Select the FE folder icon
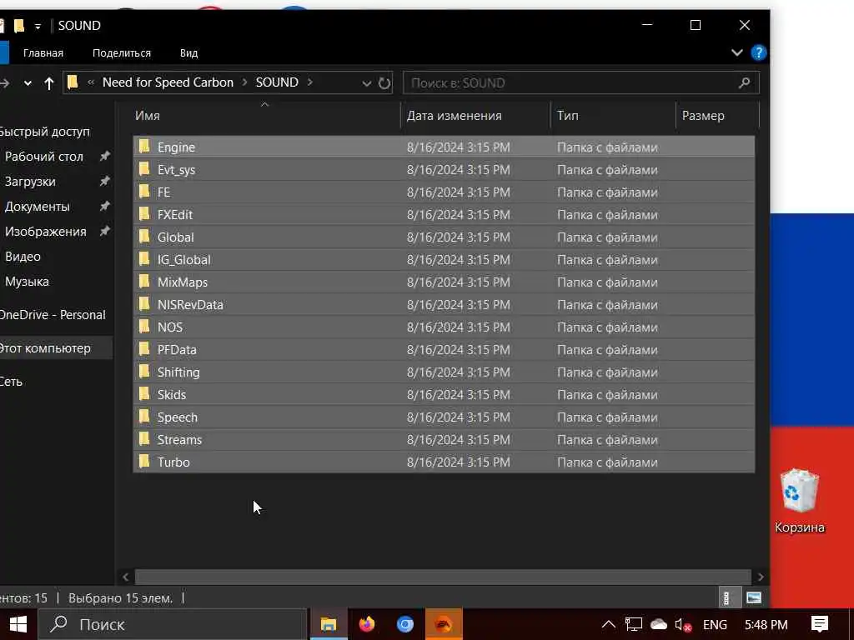854x640 pixels. click(x=144, y=192)
